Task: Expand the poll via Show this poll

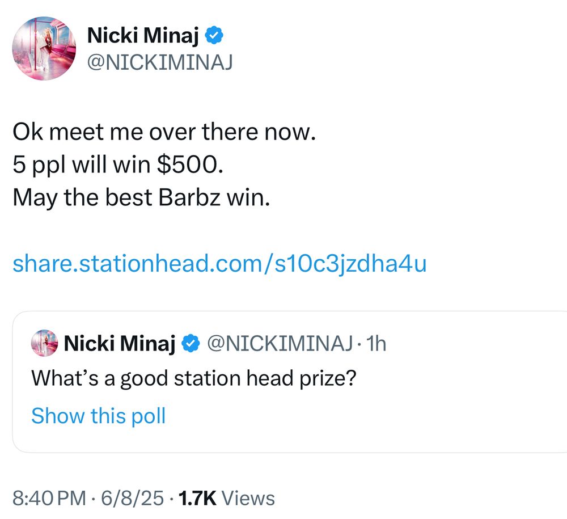Action: tap(98, 416)
